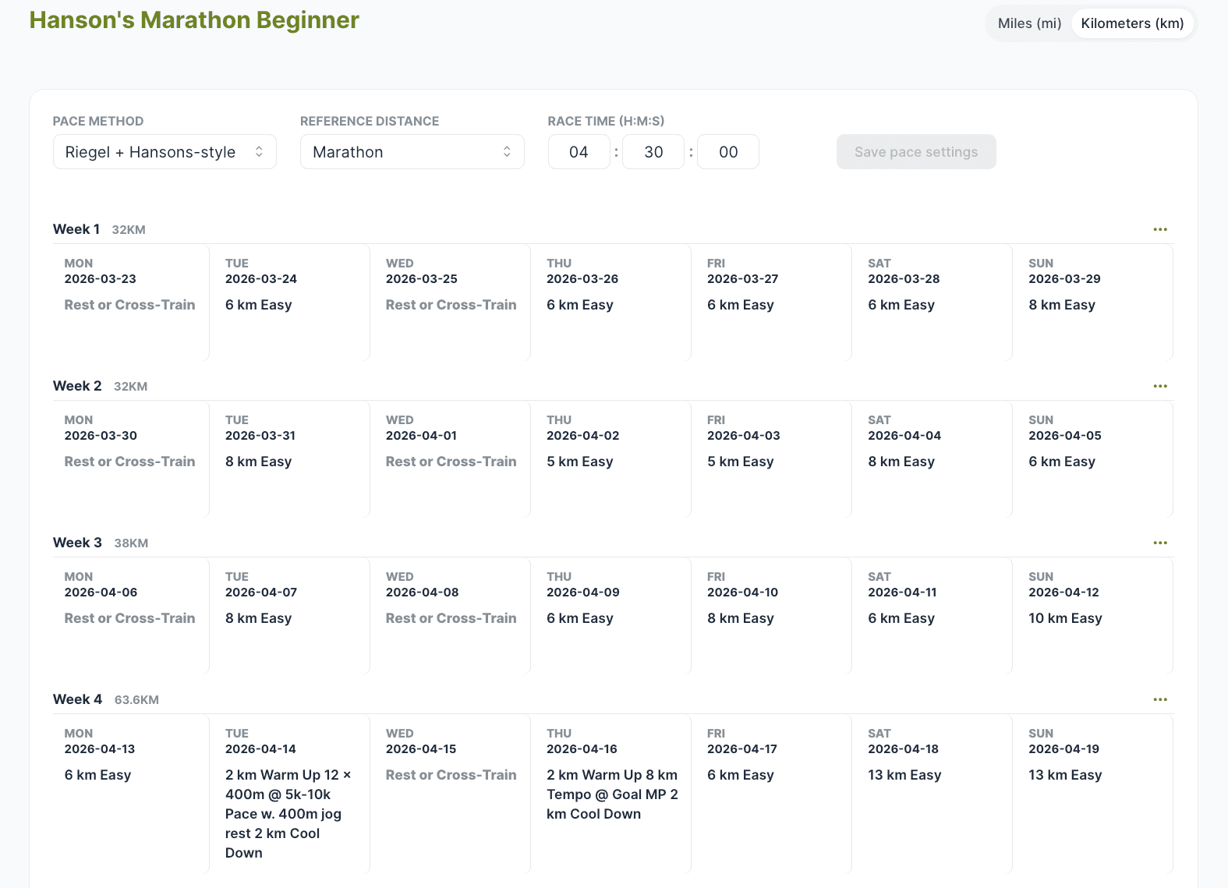
Task: Select Monday 2026-03-30 rest day card
Action: pyautogui.click(x=131, y=459)
